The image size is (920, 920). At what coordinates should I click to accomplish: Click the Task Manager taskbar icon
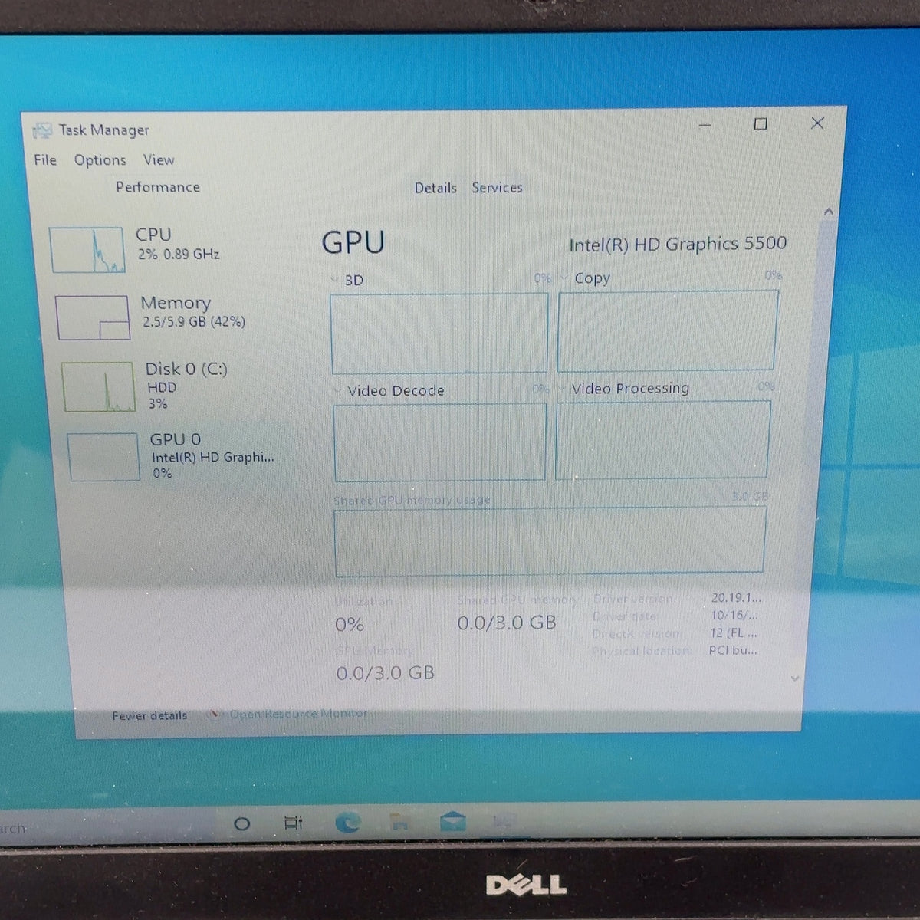click(x=504, y=821)
